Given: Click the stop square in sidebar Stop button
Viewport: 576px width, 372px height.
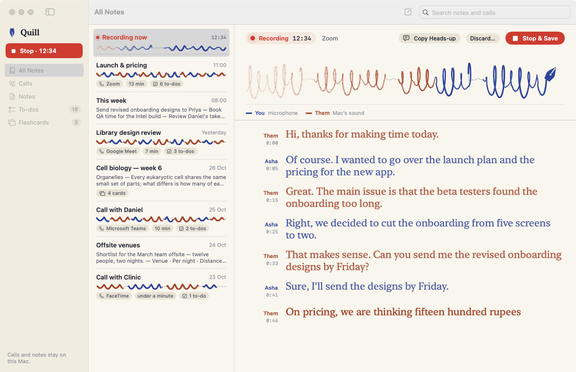Looking at the screenshot, I should [13, 51].
